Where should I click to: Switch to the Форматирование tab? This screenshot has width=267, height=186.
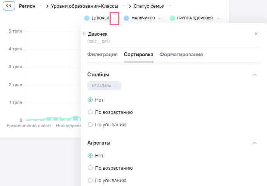click(x=181, y=55)
